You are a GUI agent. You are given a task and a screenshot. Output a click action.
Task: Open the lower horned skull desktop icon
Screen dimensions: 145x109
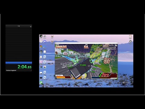[52, 41]
